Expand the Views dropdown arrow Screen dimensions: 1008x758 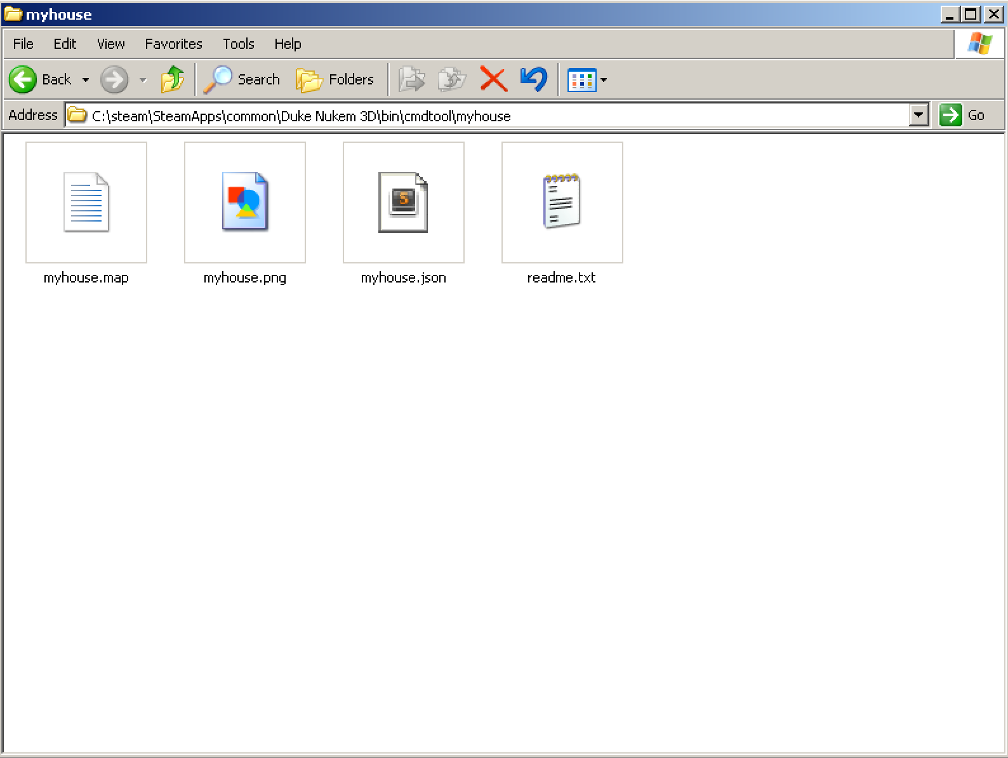pos(604,80)
